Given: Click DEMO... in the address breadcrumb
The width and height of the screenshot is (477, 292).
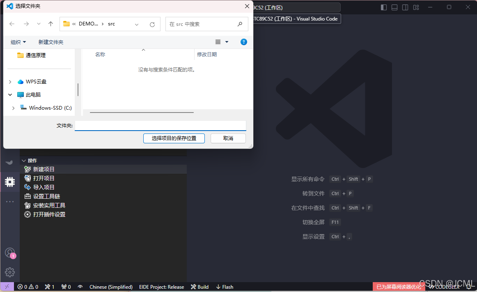Looking at the screenshot, I should click(88, 24).
